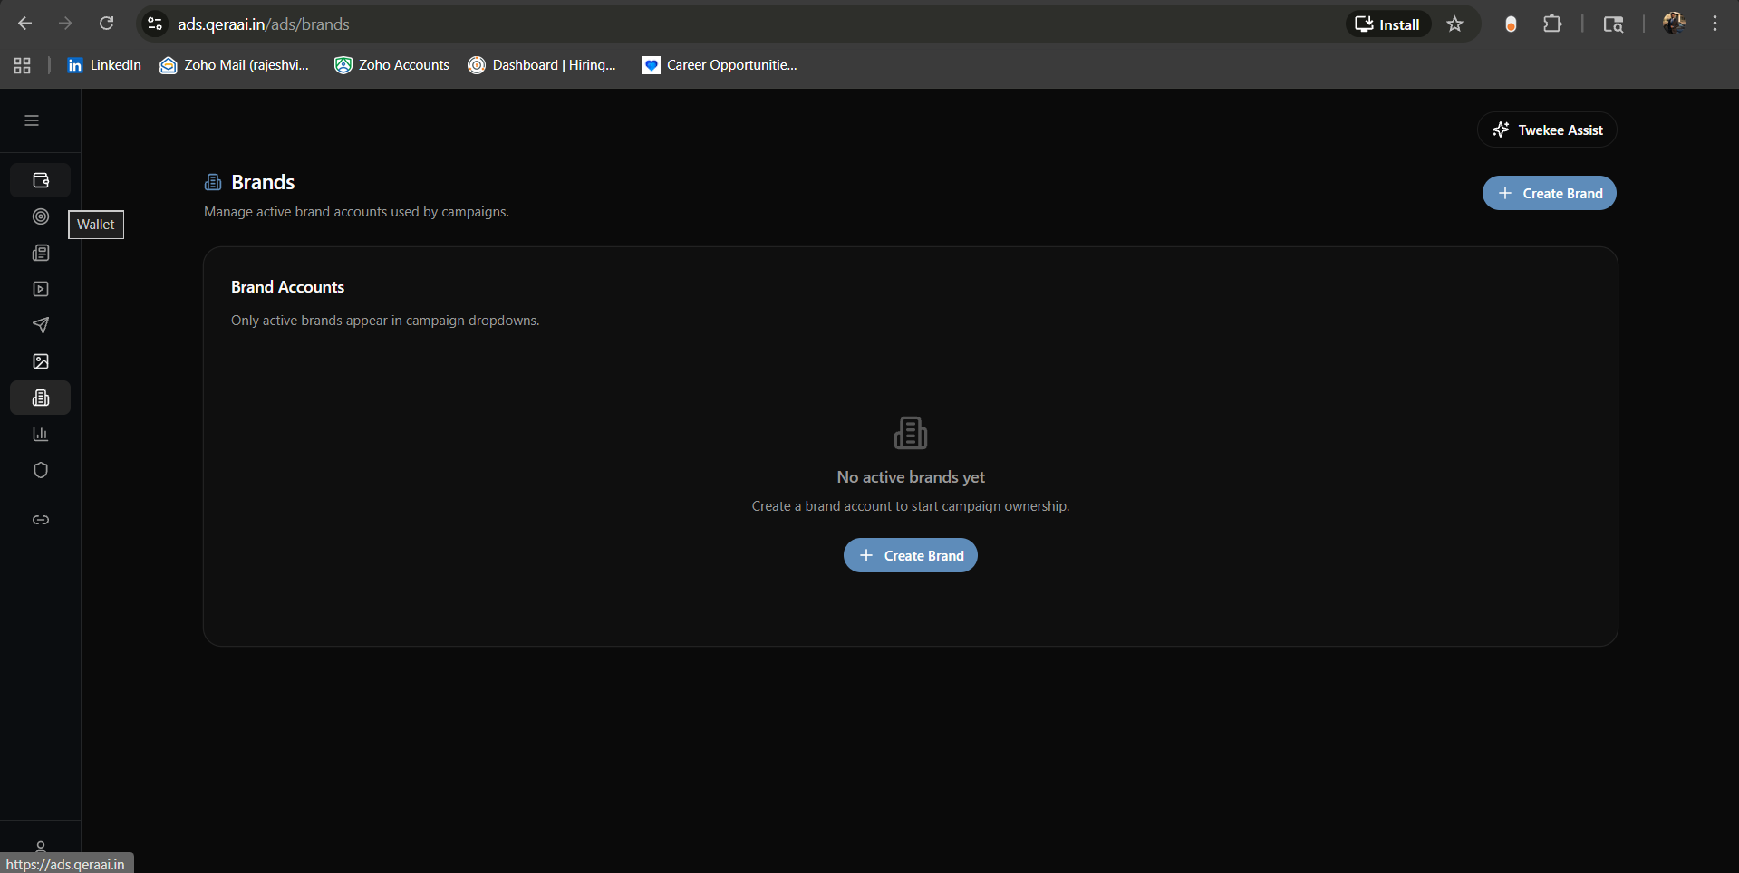1739x873 pixels.
Task: Click Create Brand button in page header
Action: point(1550,193)
